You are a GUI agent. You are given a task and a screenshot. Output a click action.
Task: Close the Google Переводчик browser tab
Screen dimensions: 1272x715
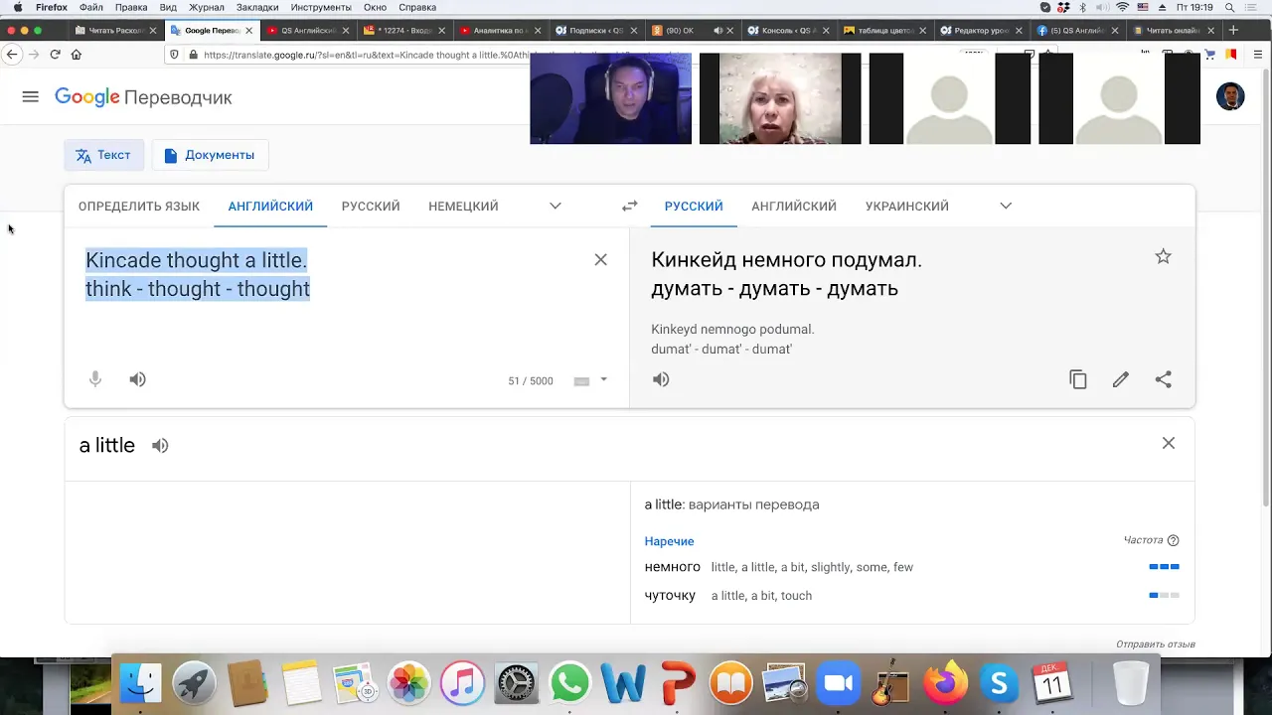[x=248, y=31]
